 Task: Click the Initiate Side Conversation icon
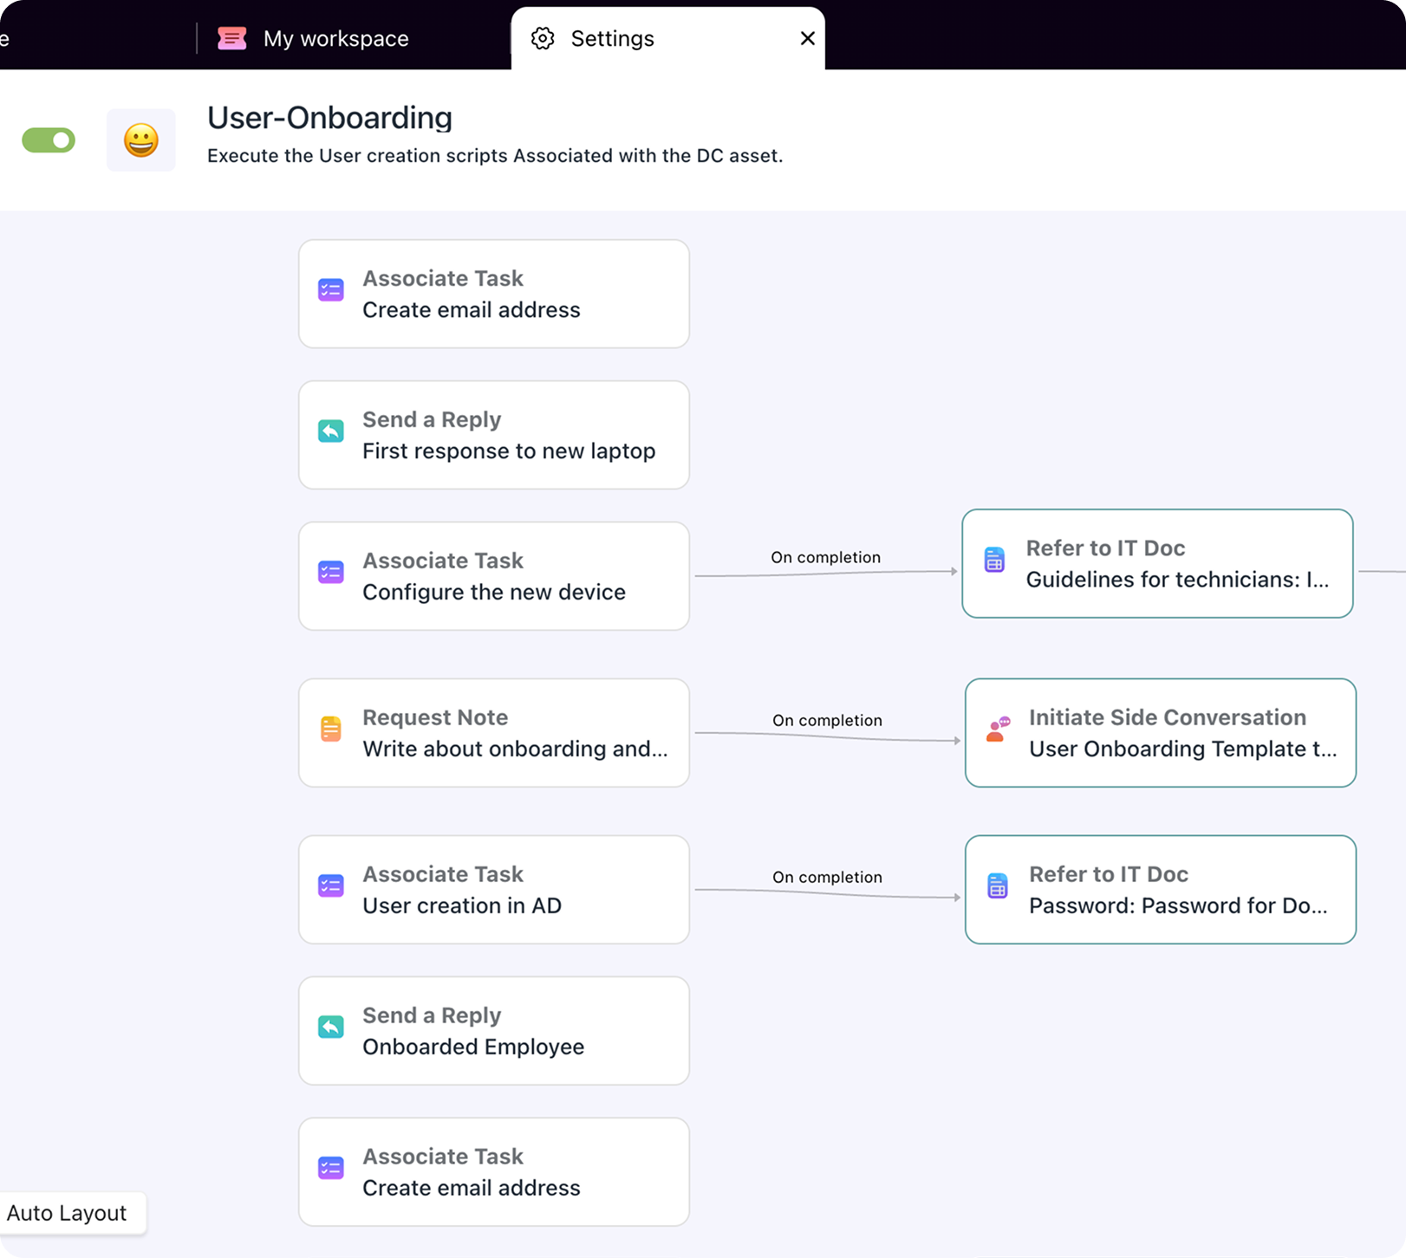[x=998, y=730]
